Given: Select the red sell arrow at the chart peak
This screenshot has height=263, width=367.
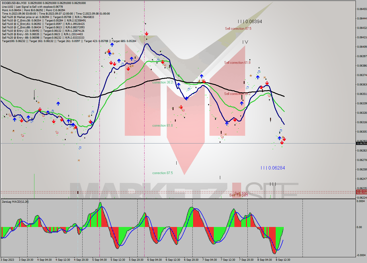Looking at the screenshot, I should (x=147, y=33).
